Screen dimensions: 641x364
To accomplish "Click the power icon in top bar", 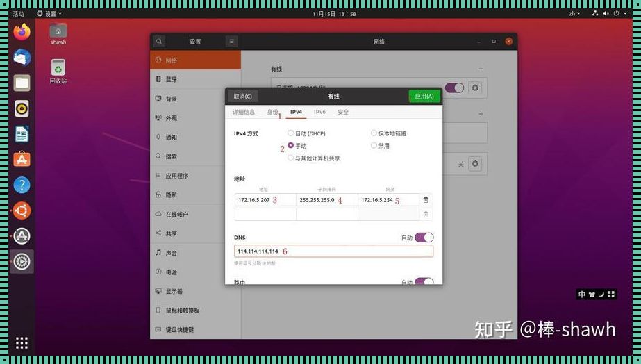I will (616, 13).
